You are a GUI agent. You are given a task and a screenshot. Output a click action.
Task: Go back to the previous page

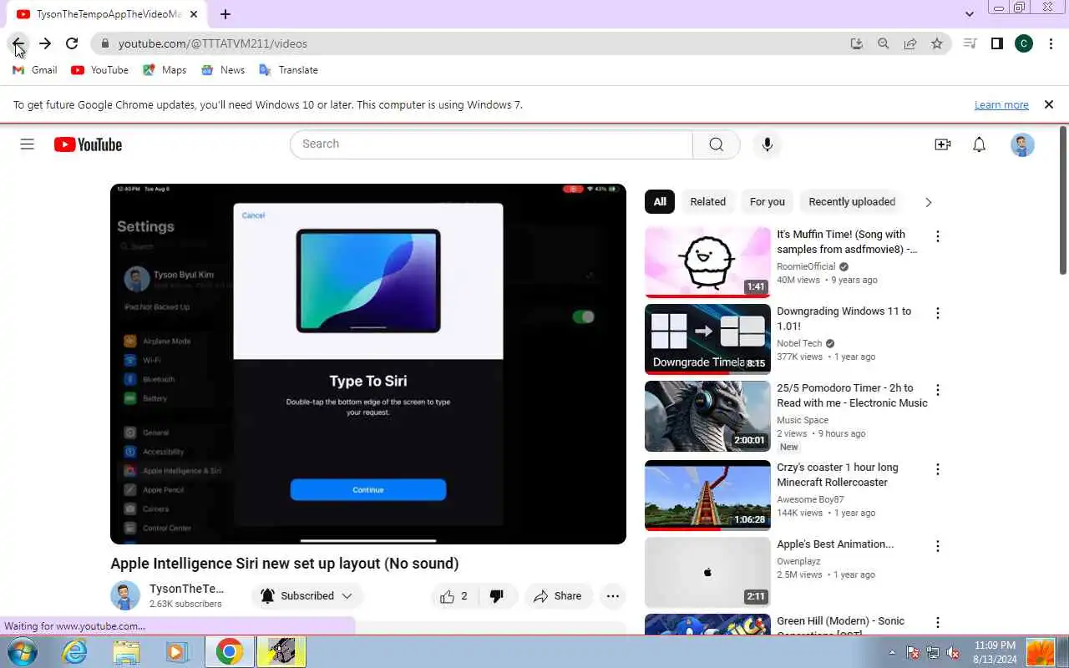click(x=18, y=43)
